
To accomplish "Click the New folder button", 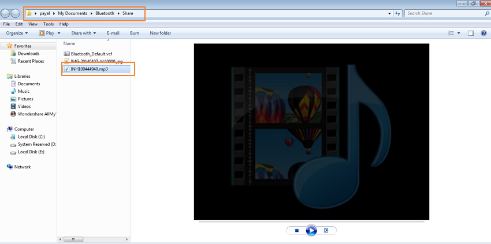I will [161, 33].
